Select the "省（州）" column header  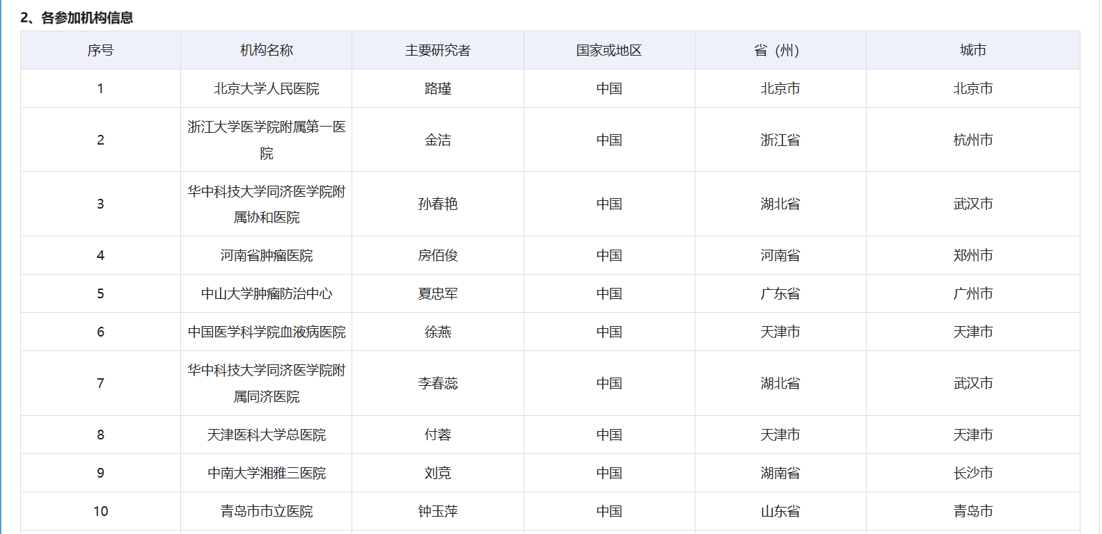click(780, 50)
